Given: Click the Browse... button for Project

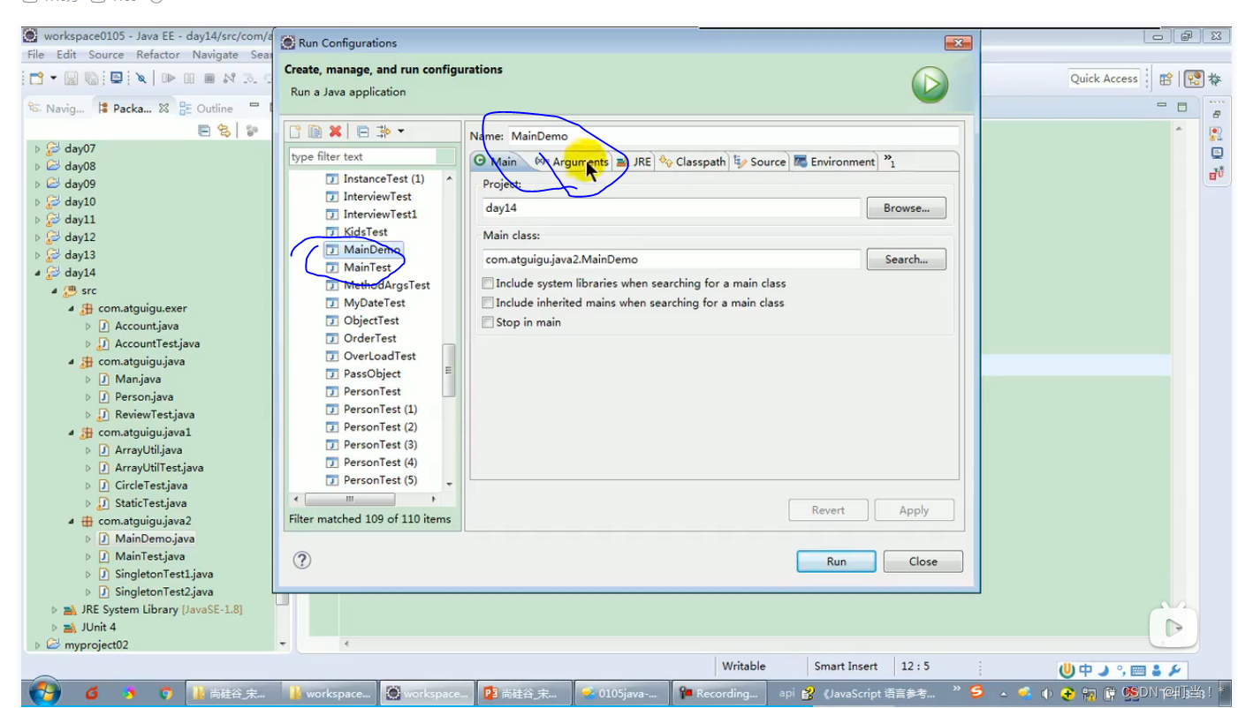Looking at the screenshot, I should pos(906,208).
